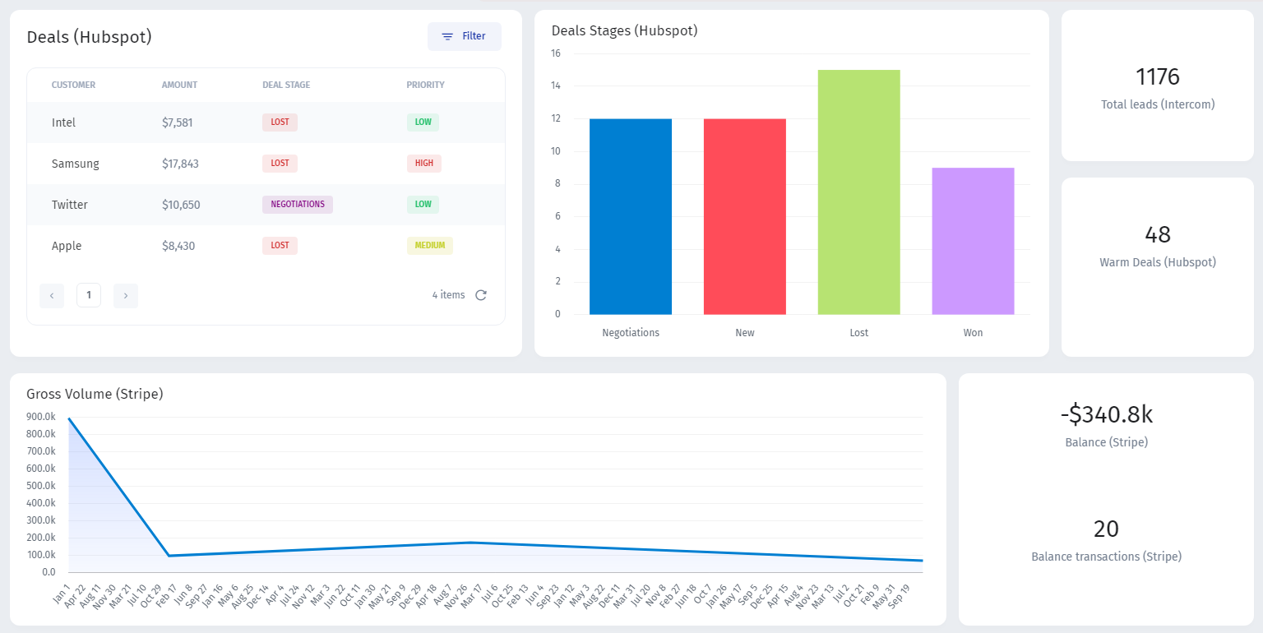Click the green Lost bar in chart
The image size is (1263, 633).
pyautogui.click(x=858, y=192)
